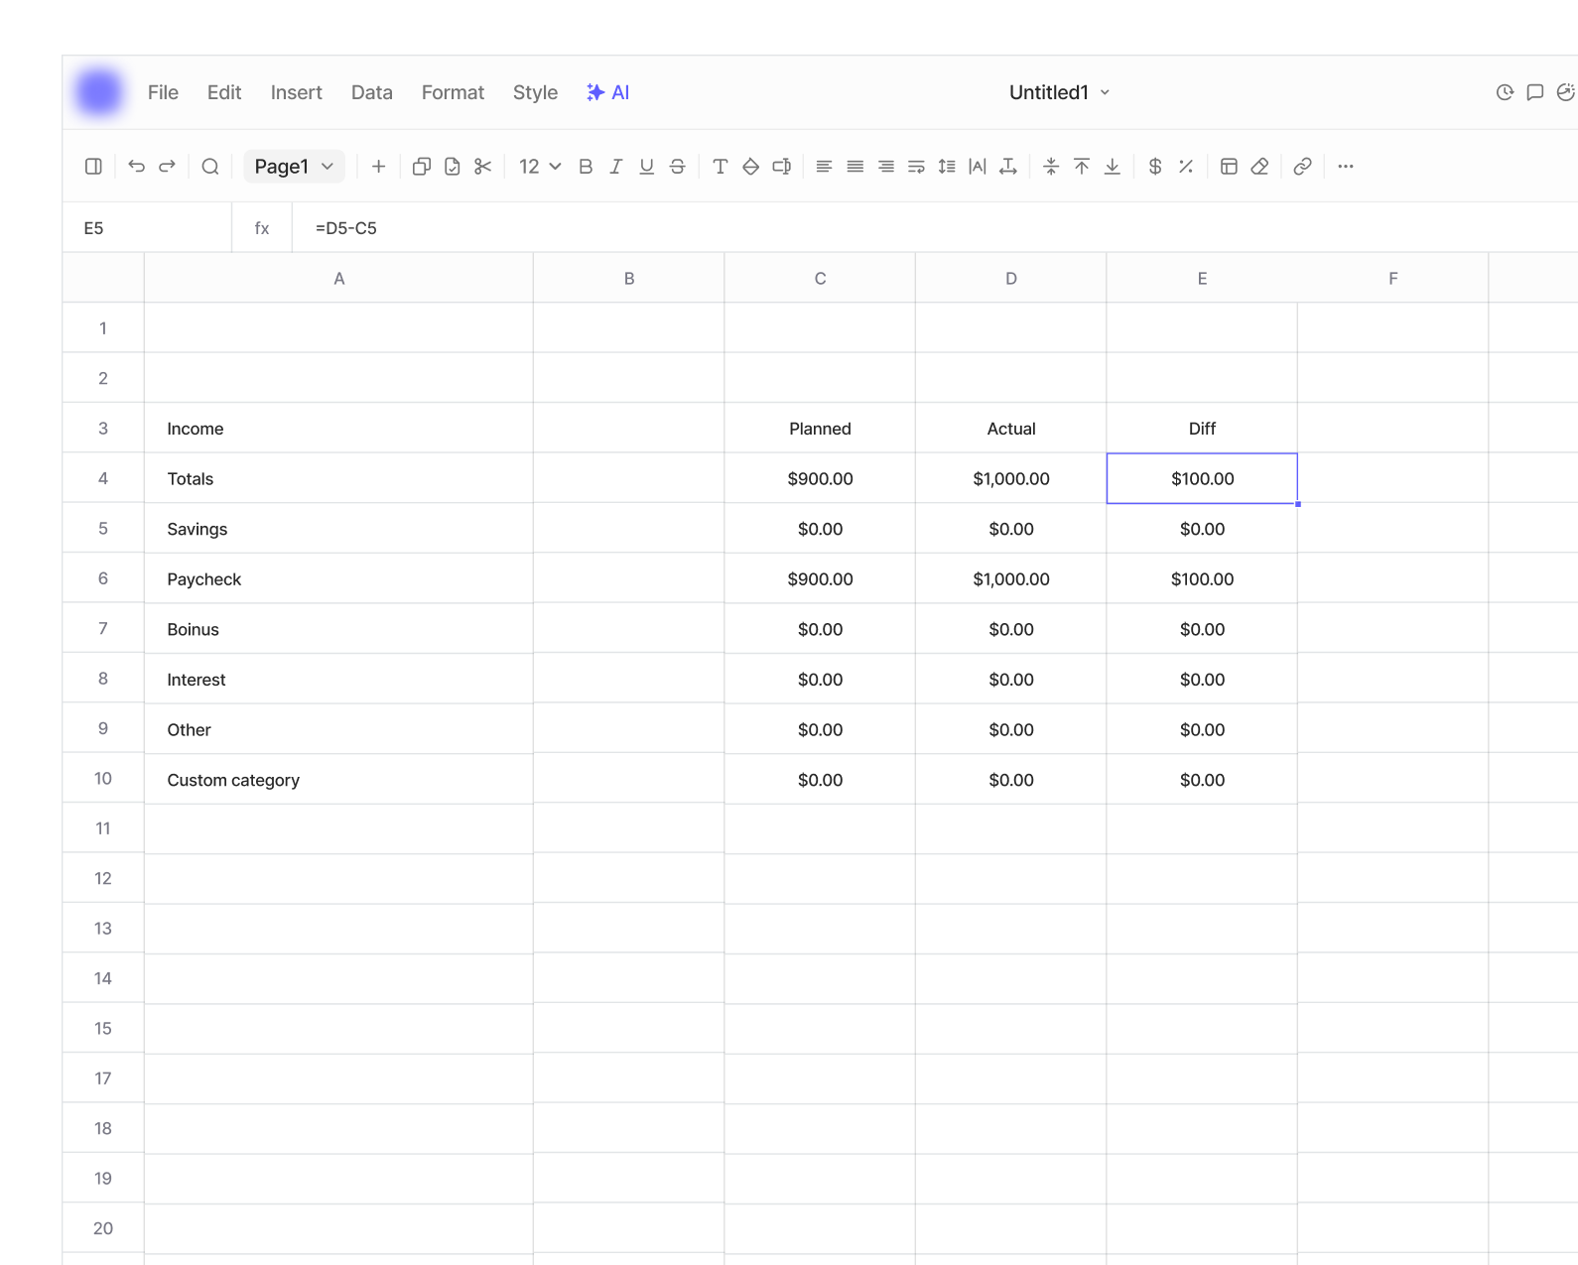Image resolution: width=1578 pixels, height=1265 pixels.
Task: Open the font size 12 dropdown
Action: (x=540, y=167)
